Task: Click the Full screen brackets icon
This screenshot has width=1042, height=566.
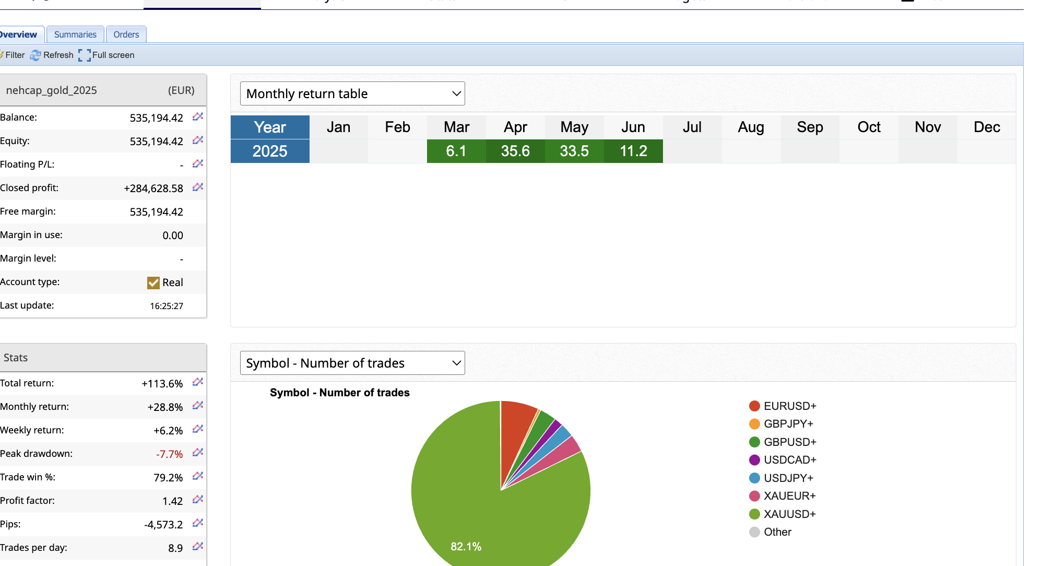Action: coord(85,55)
